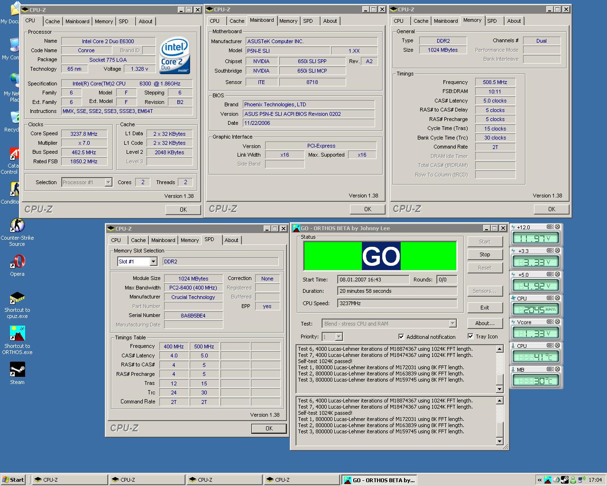
Task: Open the Slot #1 dropdown in SPD window
Action: [x=153, y=262]
